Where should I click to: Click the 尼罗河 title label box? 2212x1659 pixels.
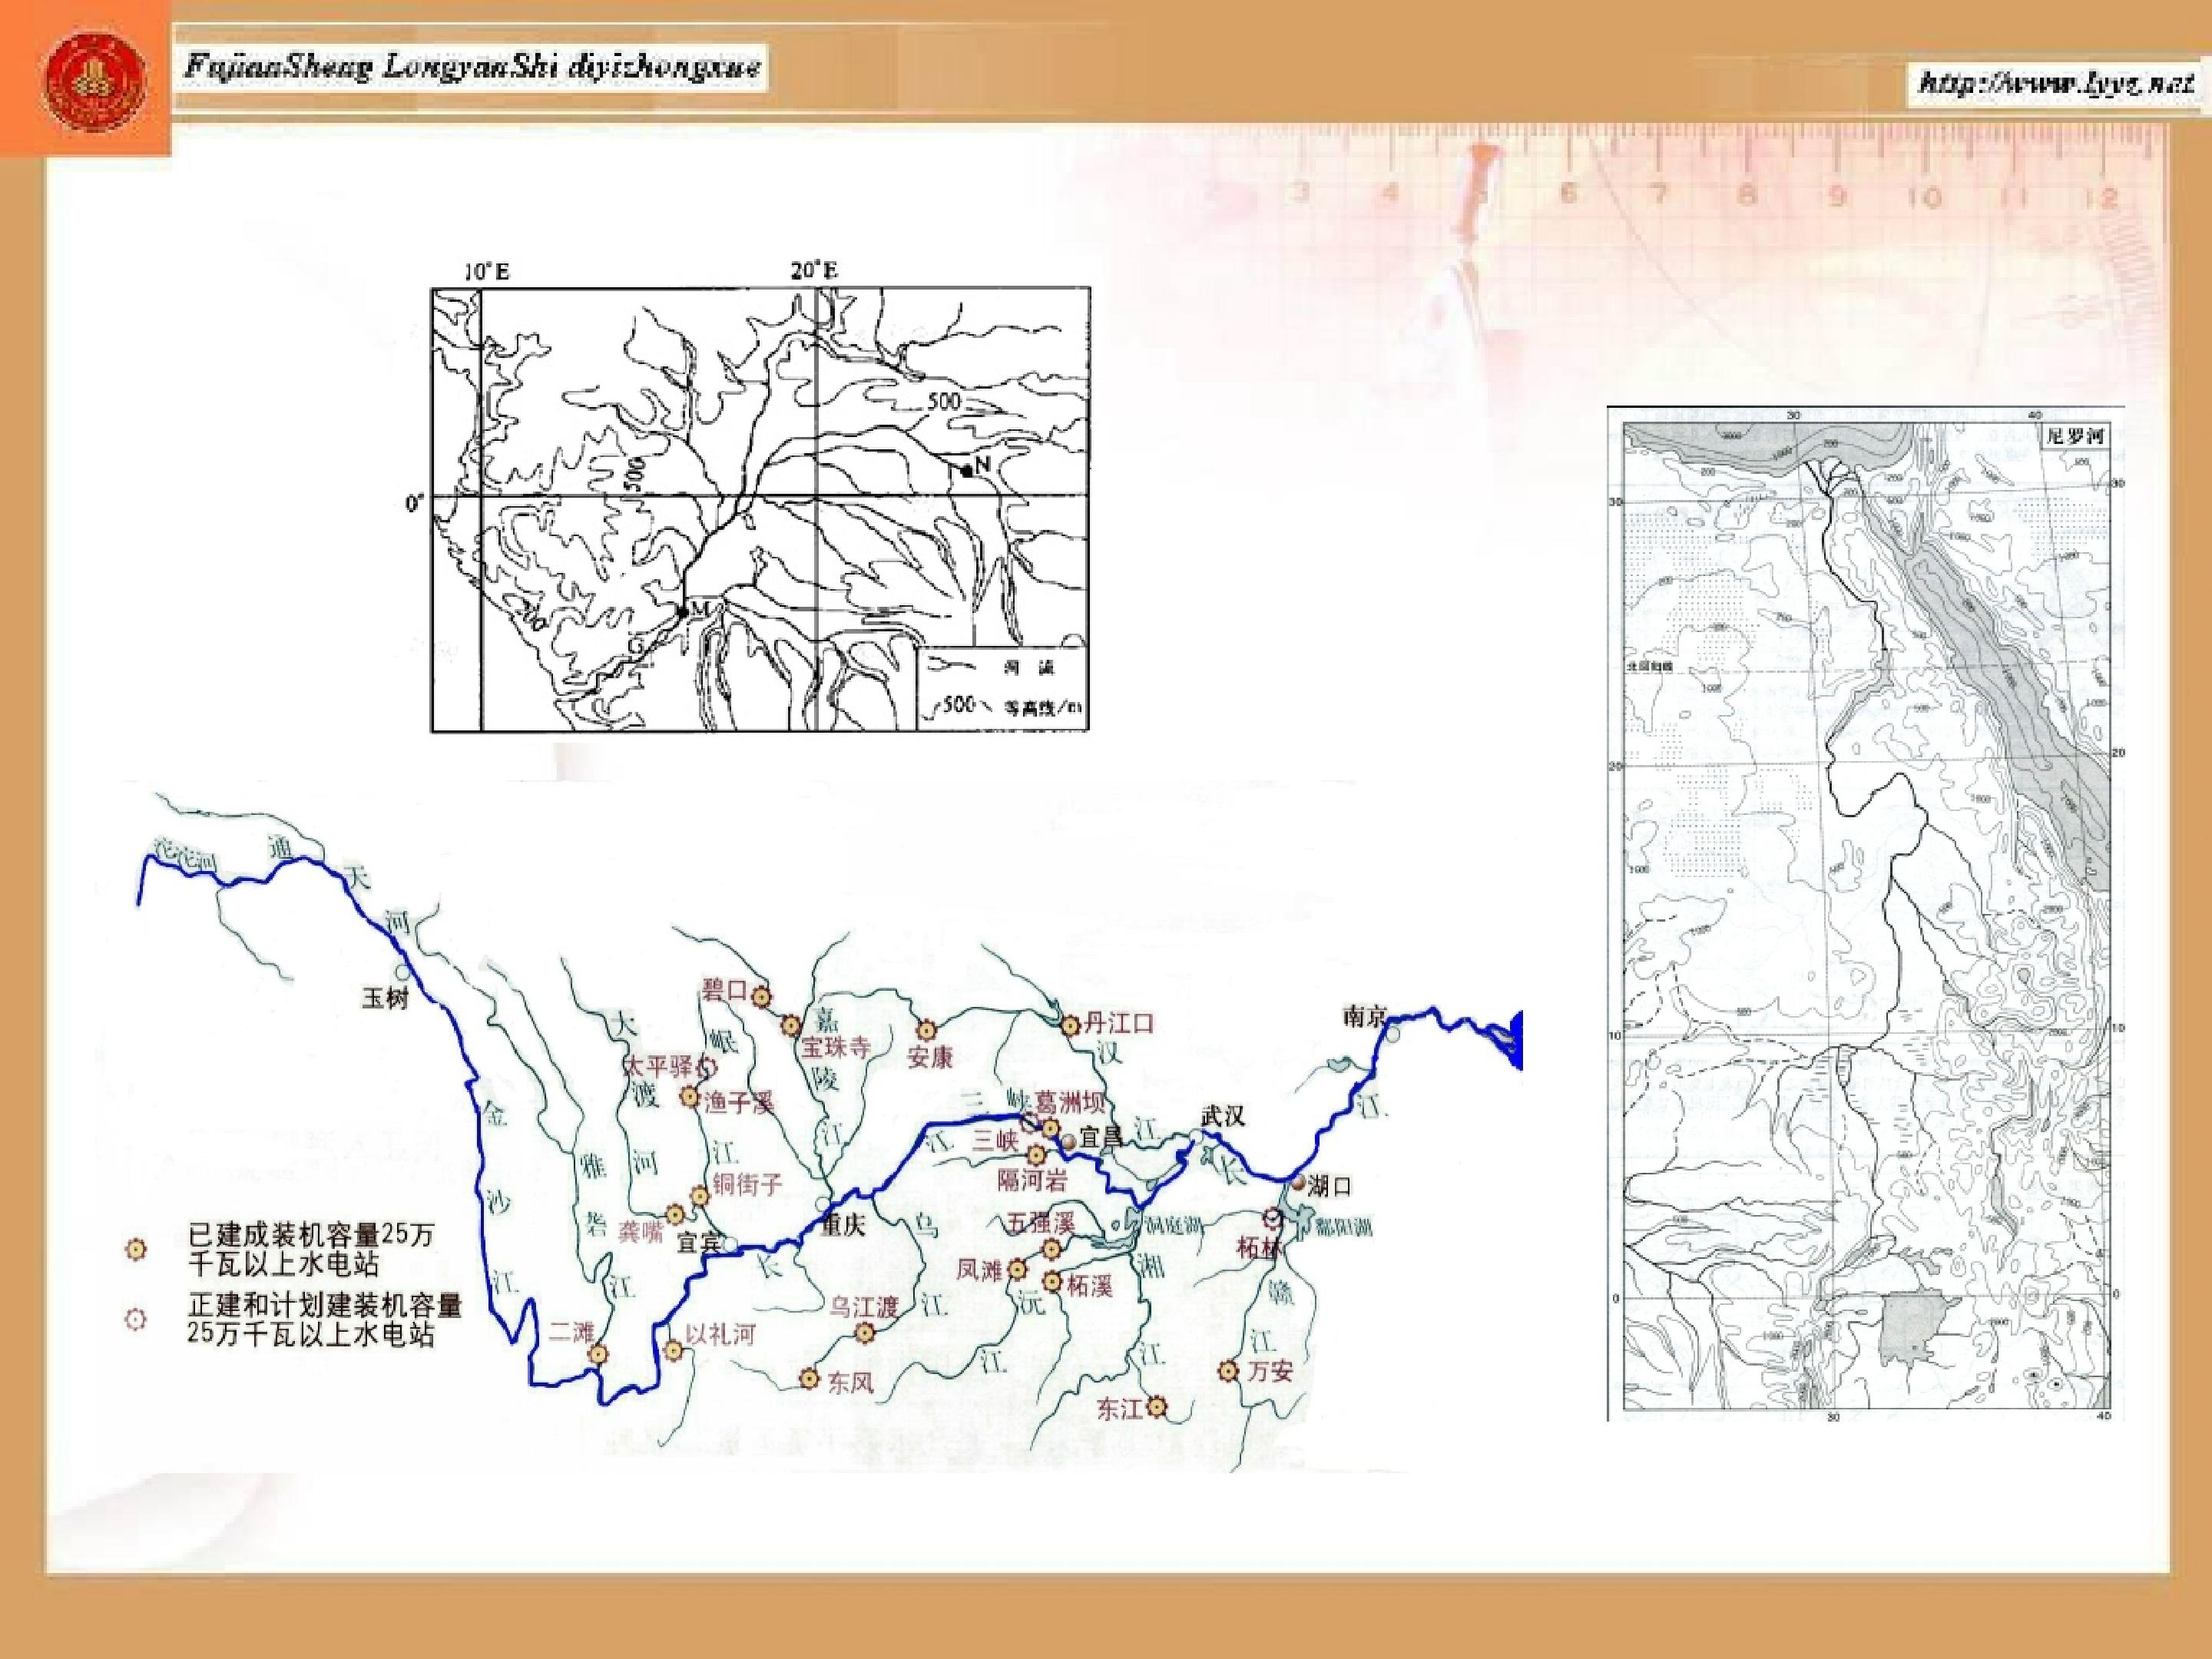2077,437
